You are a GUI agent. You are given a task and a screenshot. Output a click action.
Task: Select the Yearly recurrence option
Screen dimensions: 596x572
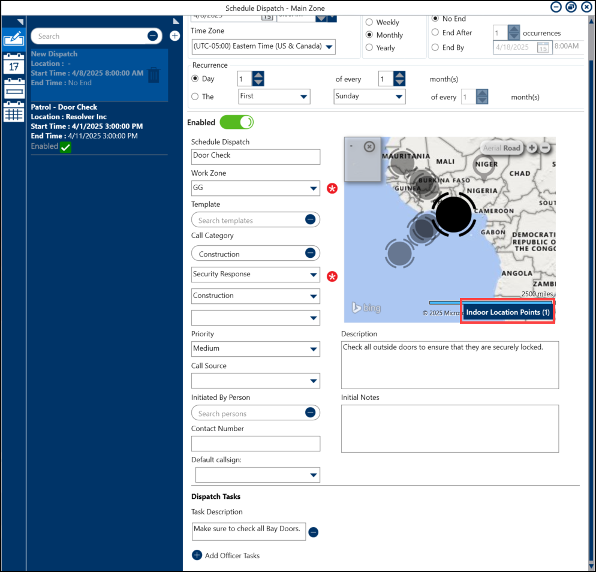pos(369,48)
